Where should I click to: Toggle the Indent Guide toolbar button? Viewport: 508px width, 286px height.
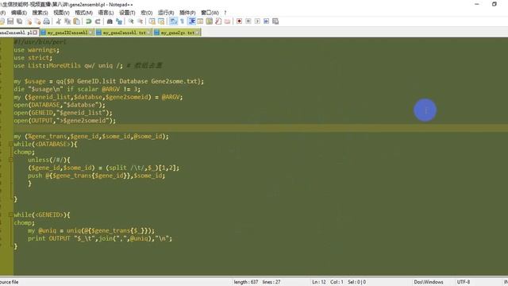[x=192, y=21]
